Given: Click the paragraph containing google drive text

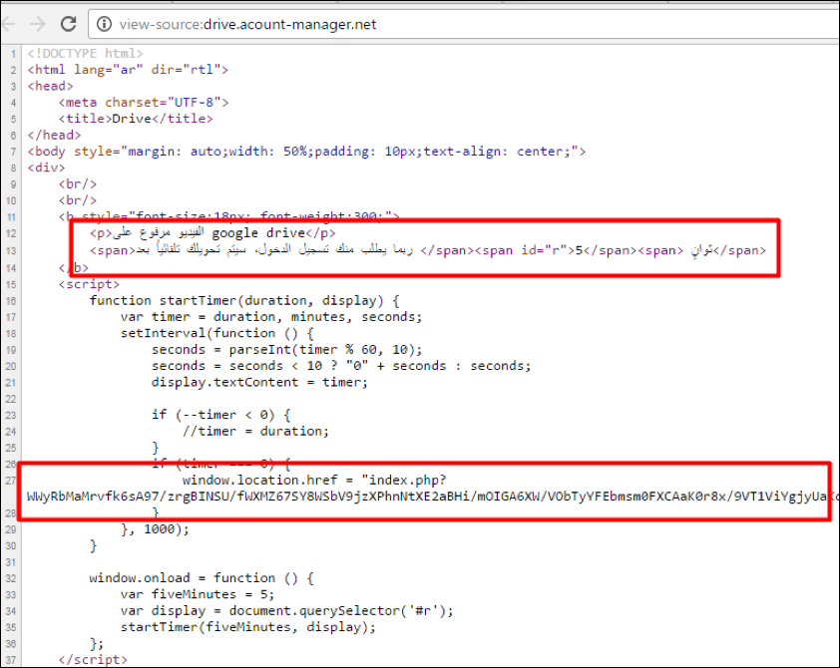Looking at the screenshot, I should point(212,233).
